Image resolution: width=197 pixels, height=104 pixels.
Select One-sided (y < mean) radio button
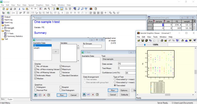(115, 79)
